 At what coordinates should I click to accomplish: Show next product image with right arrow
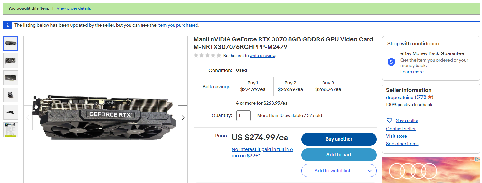[x=183, y=118]
